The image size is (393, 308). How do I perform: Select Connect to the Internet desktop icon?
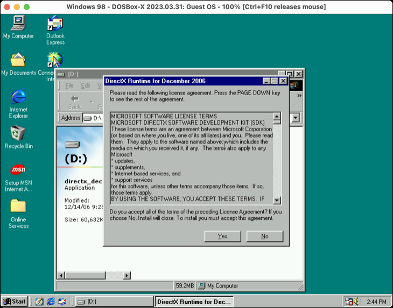[x=55, y=60]
